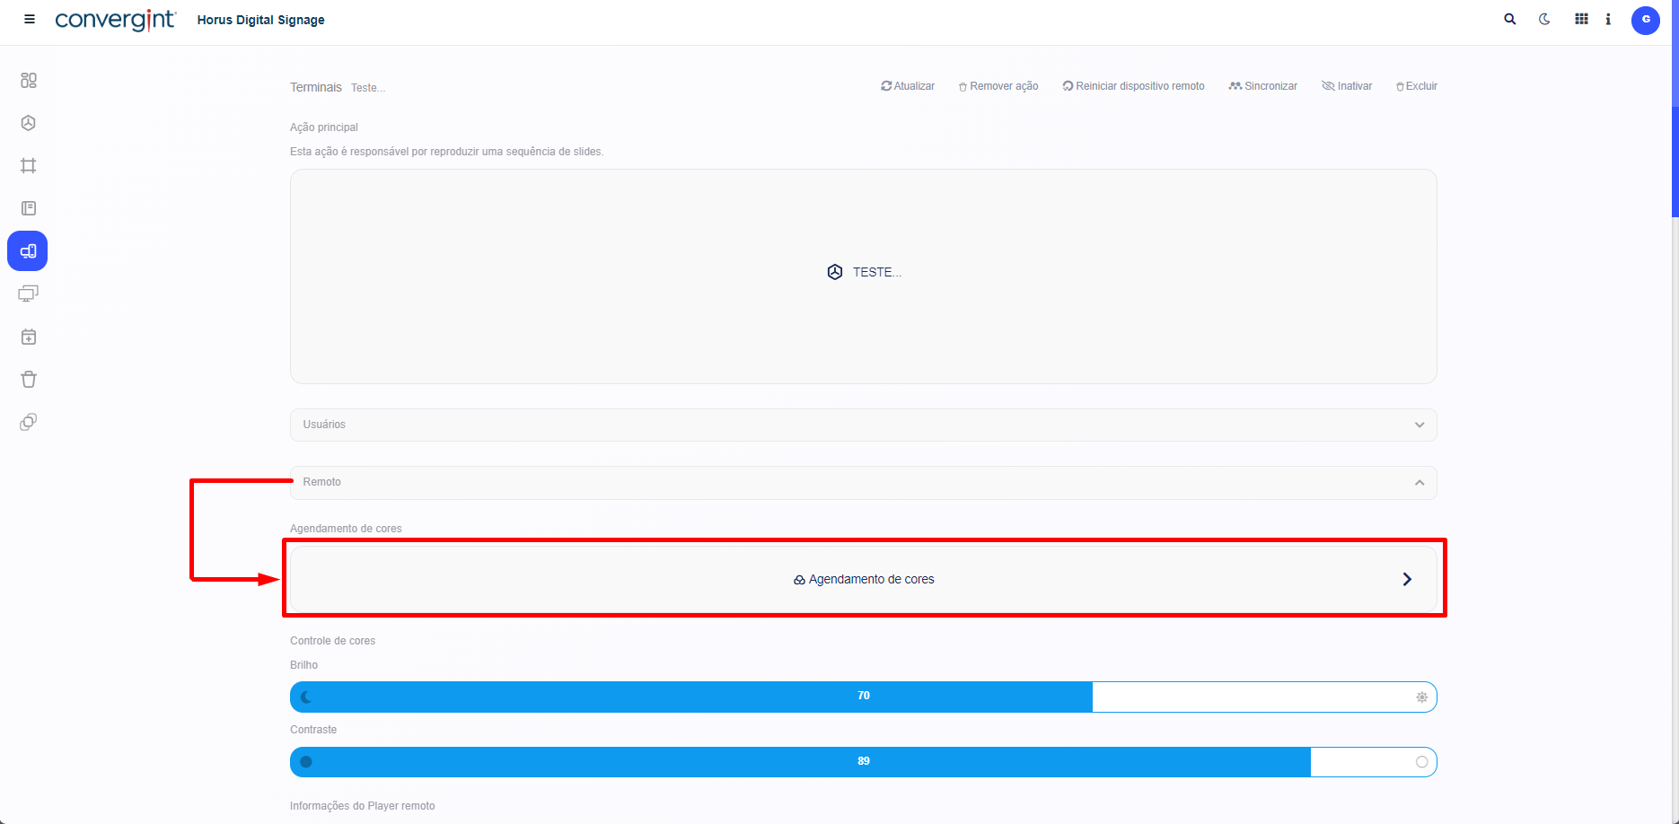This screenshot has height=824, width=1679.
Task: Expand the Usuários dropdown
Action: click(x=1419, y=425)
